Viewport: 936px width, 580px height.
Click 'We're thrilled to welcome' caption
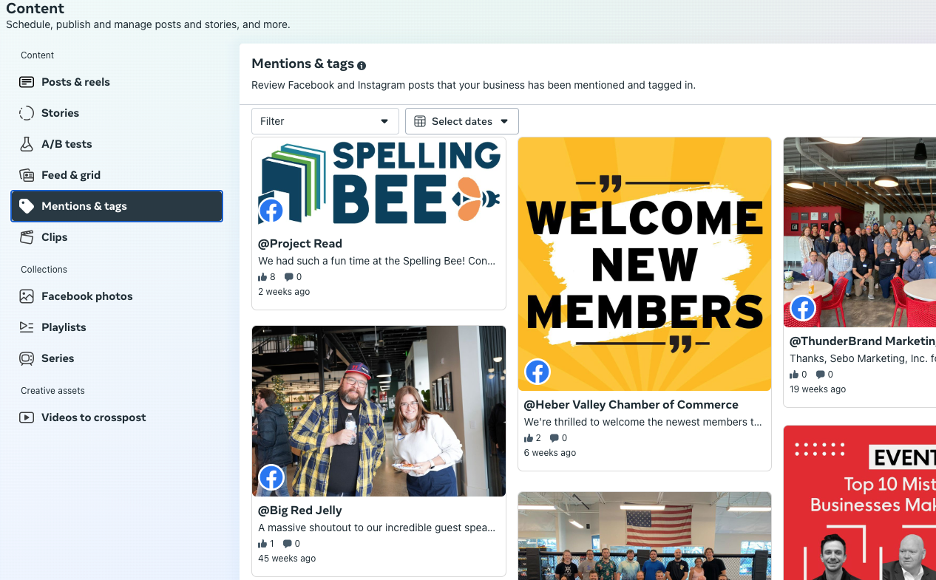click(643, 422)
